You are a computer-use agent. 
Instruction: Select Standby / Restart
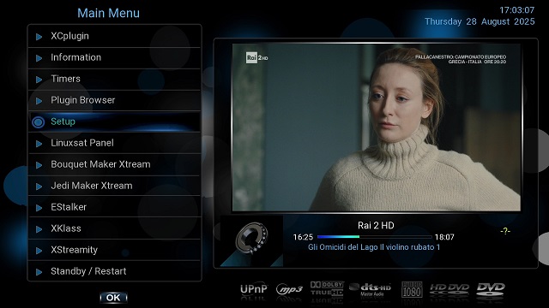pyautogui.click(x=114, y=271)
